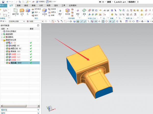Click the sketch rectangle icon

tap(5, 15)
